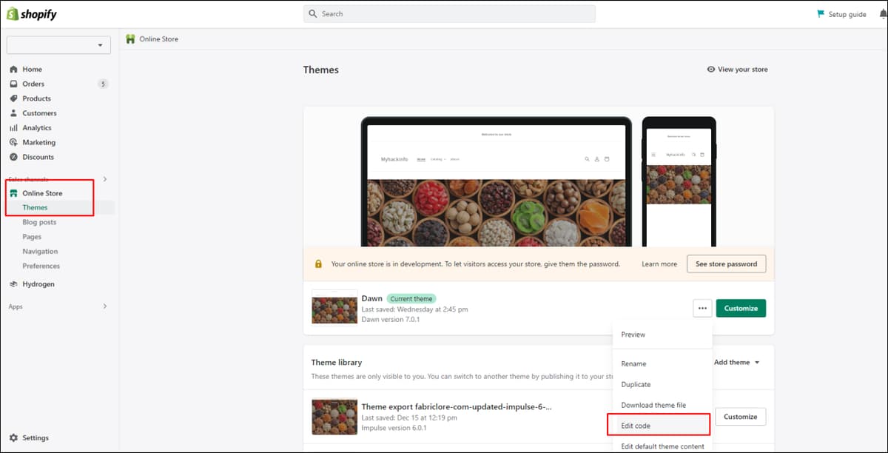The height and width of the screenshot is (453, 888).
Task: Click into the Search field
Action: pyautogui.click(x=449, y=14)
